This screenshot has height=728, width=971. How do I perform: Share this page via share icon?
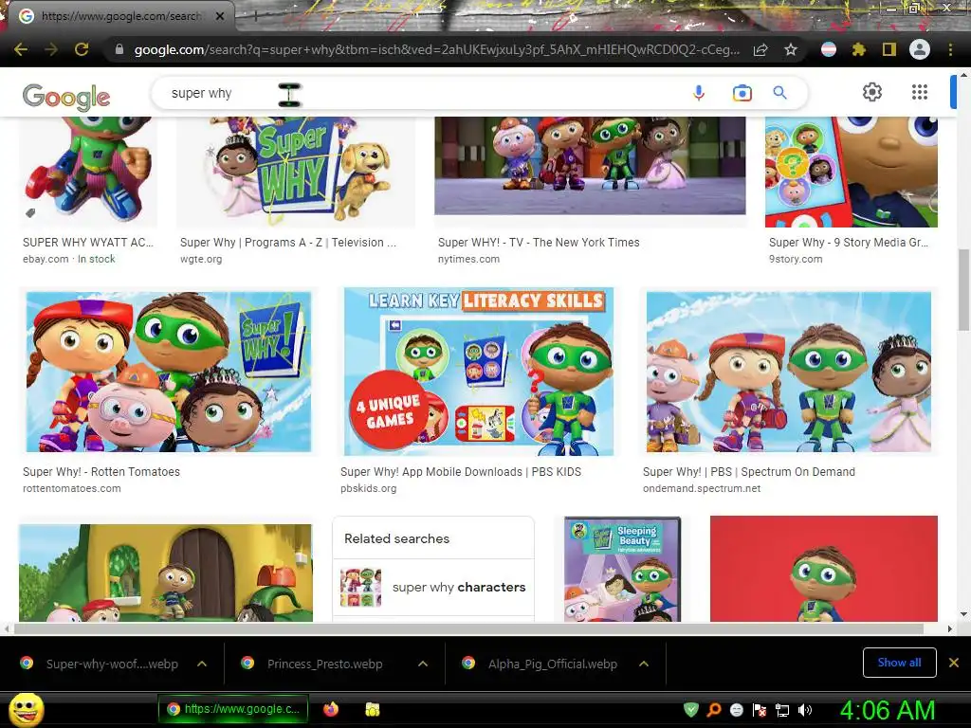click(x=760, y=49)
